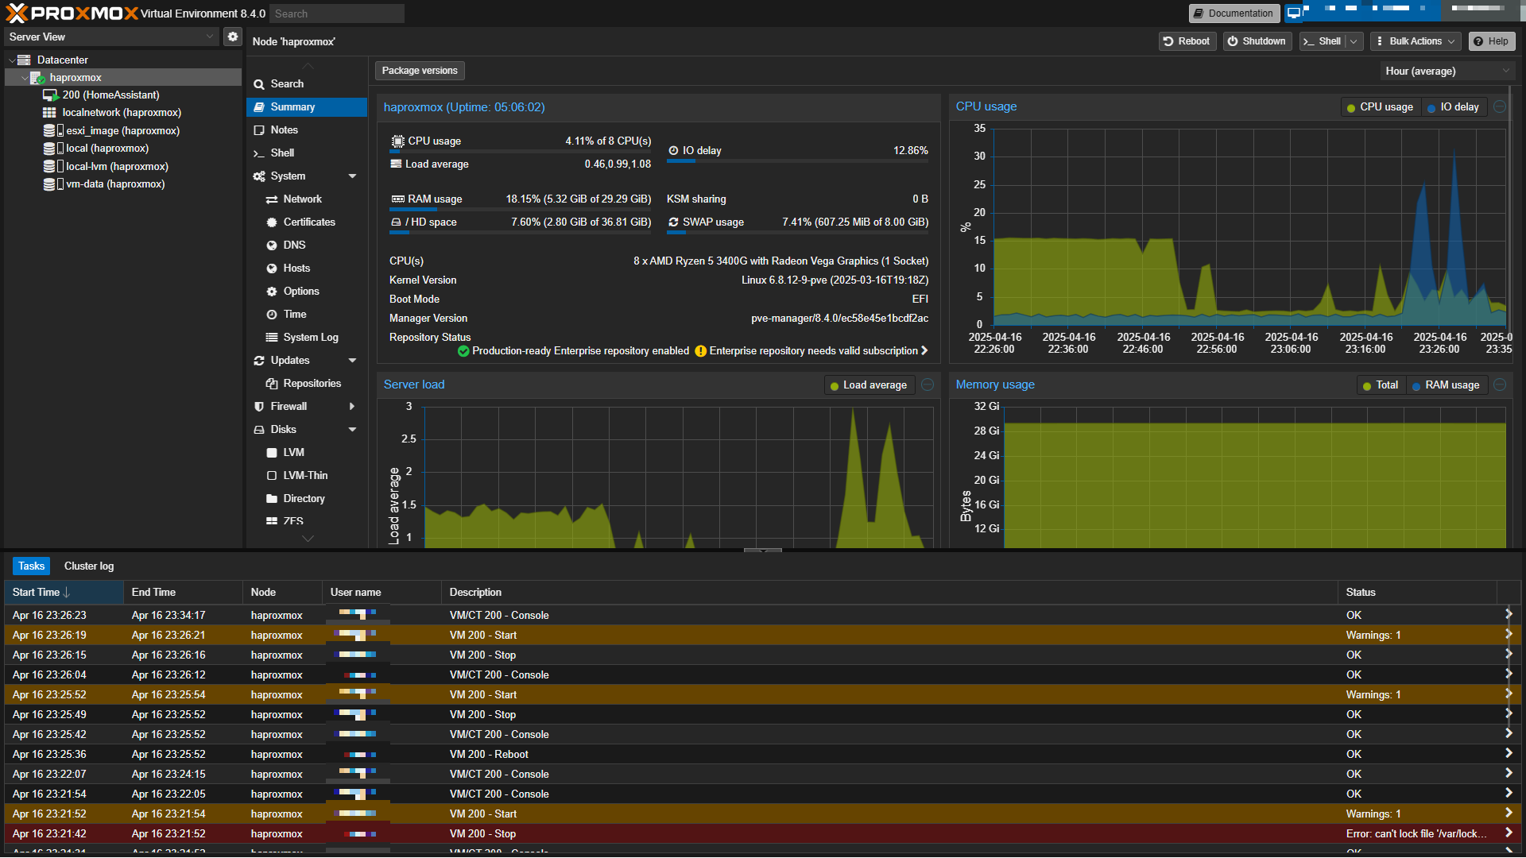Open DNS settings globe icon

pyautogui.click(x=272, y=245)
